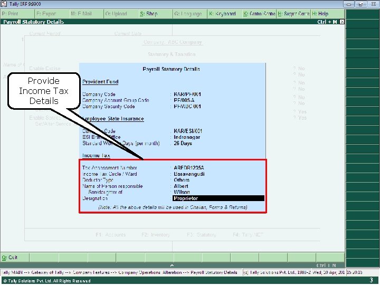Click Statutory & Taxation heading in background
The image size is (380, 285).
coord(172,54)
